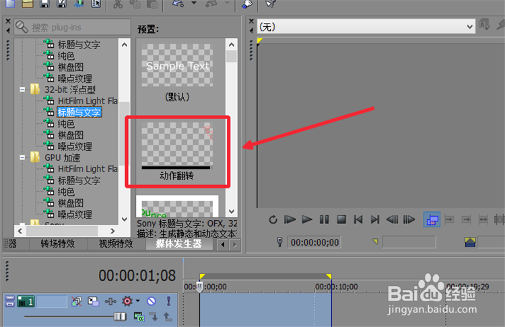This screenshot has height=327, width=505.
Task: Click the trimmer Previous Frame button
Action: pyautogui.click(x=393, y=220)
